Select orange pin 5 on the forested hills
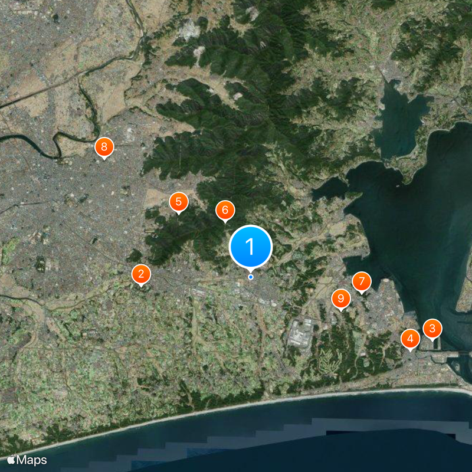 pyautogui.click(x=179, y=202)
